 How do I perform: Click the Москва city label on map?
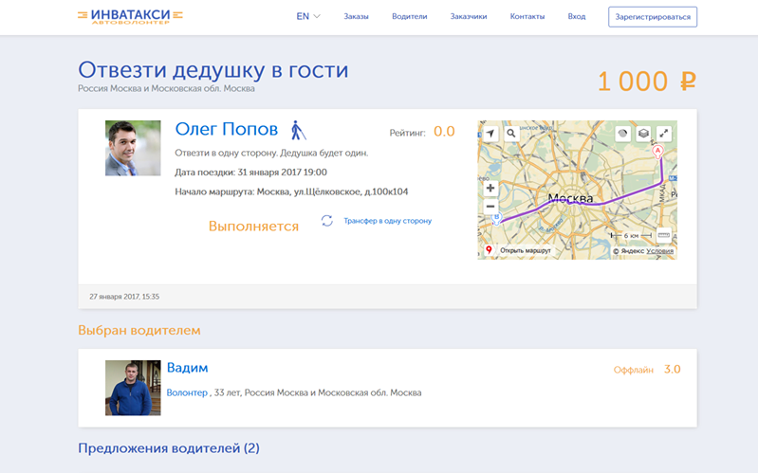(x=570, y=198)
